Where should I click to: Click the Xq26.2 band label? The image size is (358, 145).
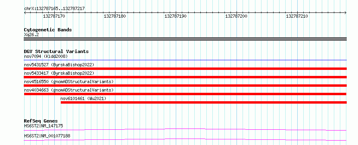[31, 35]
